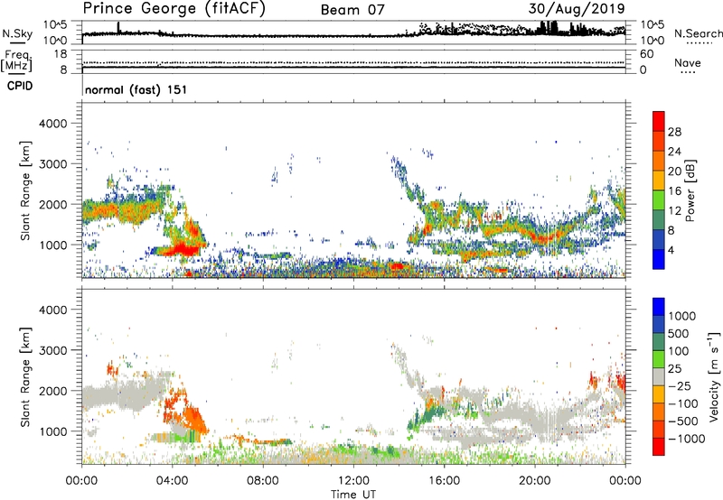Image resolution: width=723 pixels, height=500 pixels.
Task: Click the Prince George (fitACF) title
Action: coord(174,9)
